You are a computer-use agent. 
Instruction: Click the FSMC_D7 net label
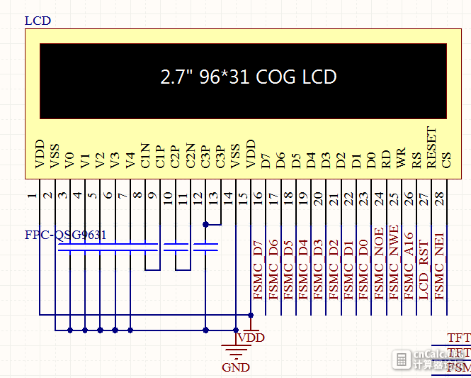pyautogui.click(x=258, y=270)
